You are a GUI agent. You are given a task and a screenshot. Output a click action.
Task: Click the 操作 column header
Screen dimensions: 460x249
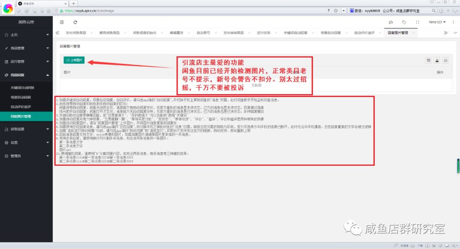point(440,72)
